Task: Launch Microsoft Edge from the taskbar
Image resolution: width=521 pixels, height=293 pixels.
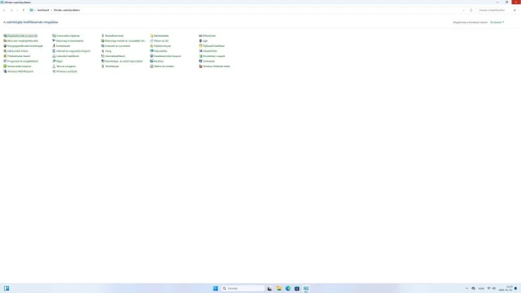Action: click(288, 288)
